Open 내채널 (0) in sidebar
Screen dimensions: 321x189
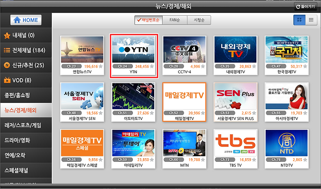[26, 35]
